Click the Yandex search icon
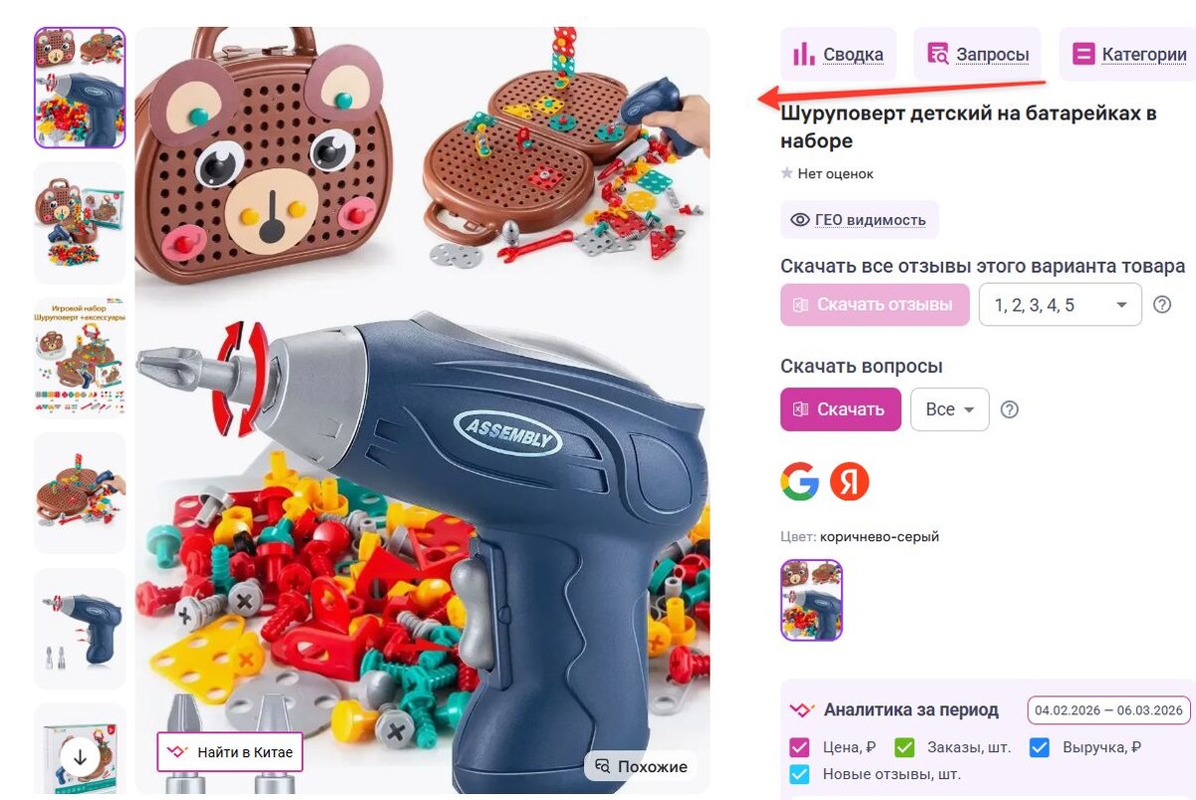This screenshot has width=1196, height=800. click(x=850, y=482)
